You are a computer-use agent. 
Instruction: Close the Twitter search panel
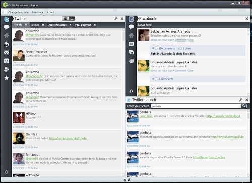pyautogui.click(x=247, y=100)
